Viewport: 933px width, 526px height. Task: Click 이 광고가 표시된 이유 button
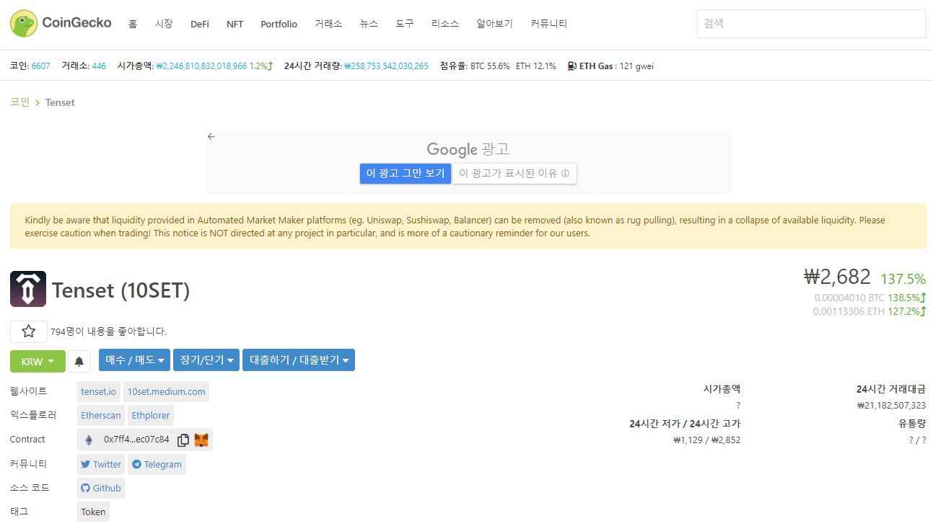pyautogui.click(x=514, y=174)
